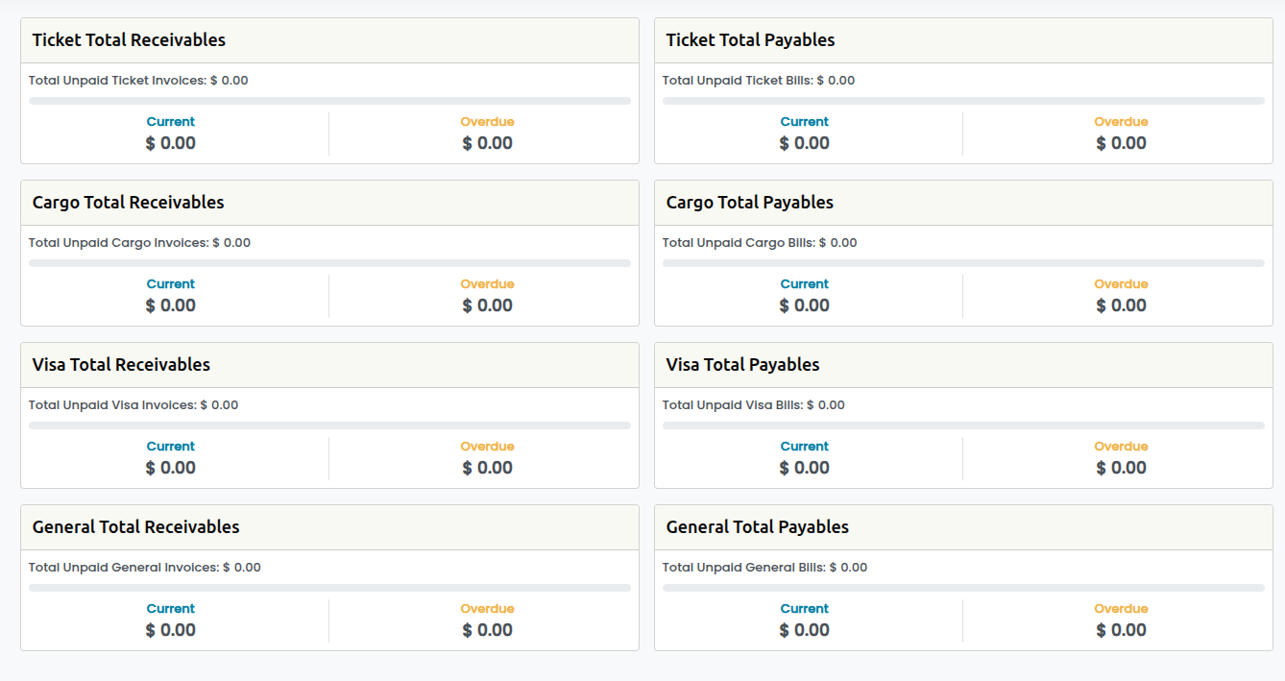
Task: Click the Total Unpaid General Invoices text
Action: [144, 568]
